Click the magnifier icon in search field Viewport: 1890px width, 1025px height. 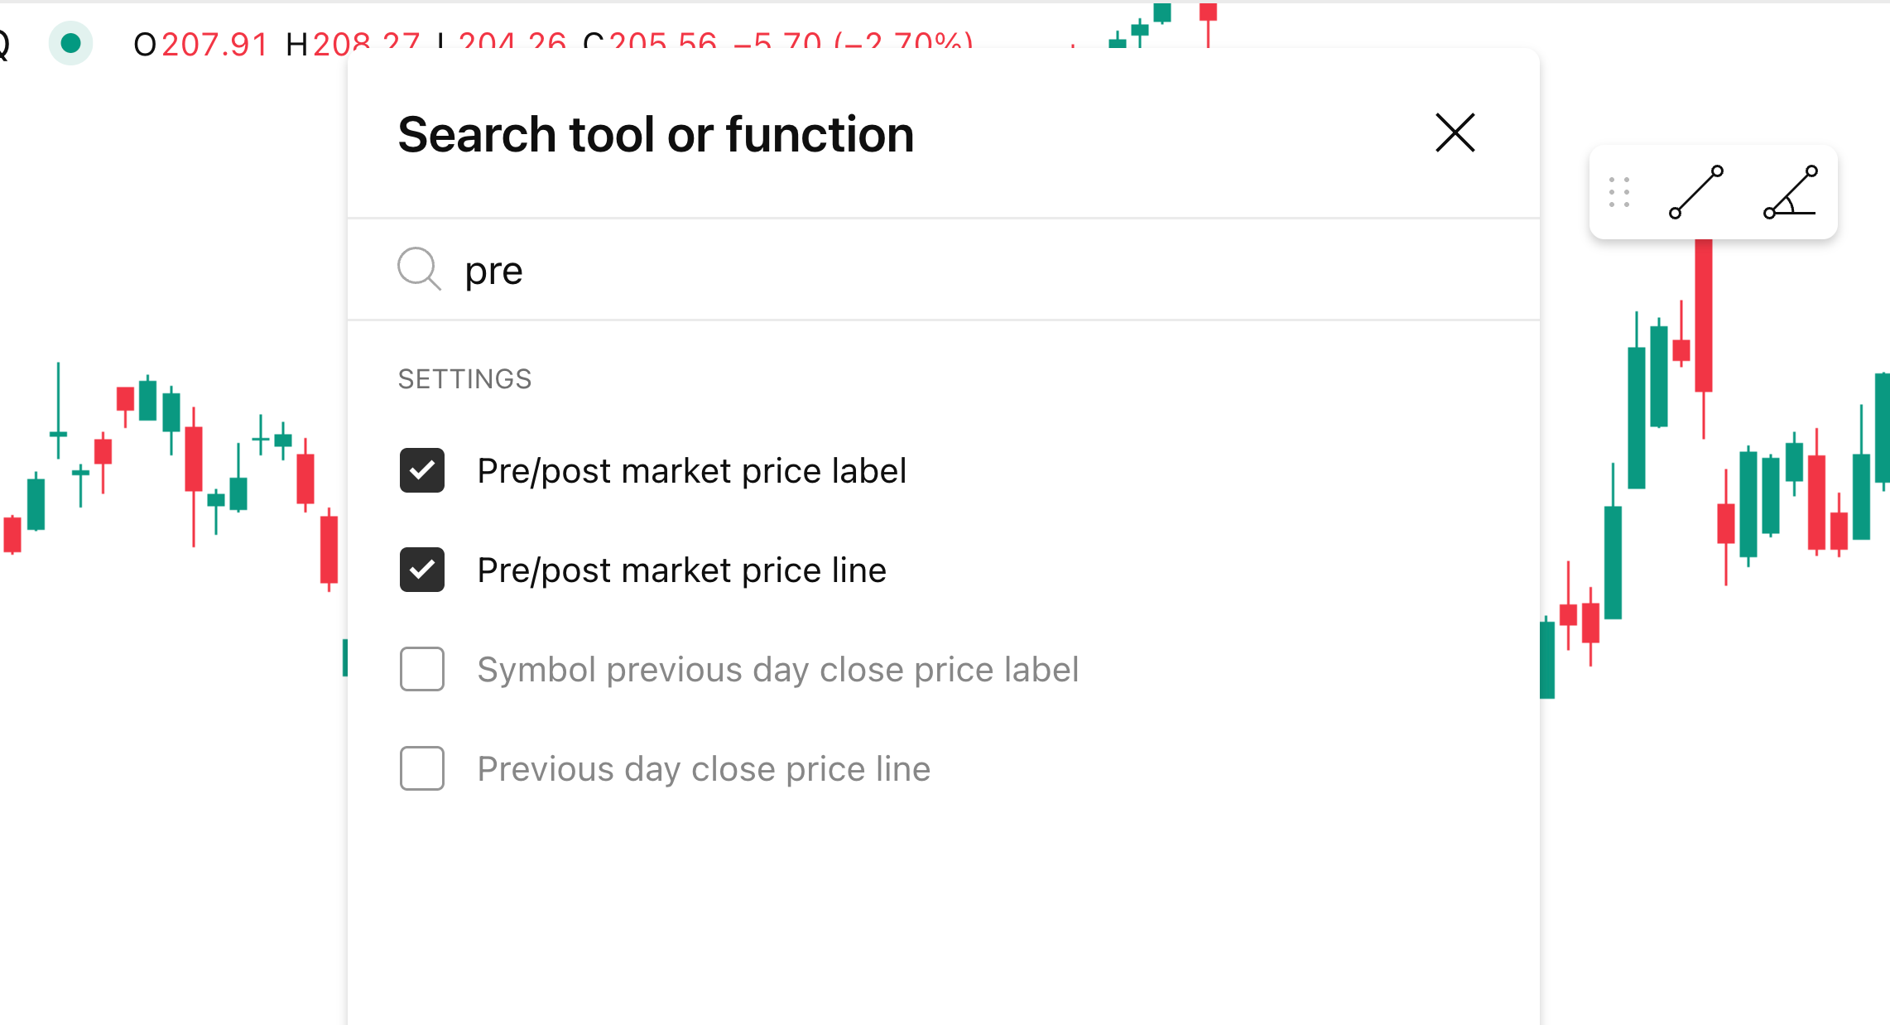pos(419,269)
